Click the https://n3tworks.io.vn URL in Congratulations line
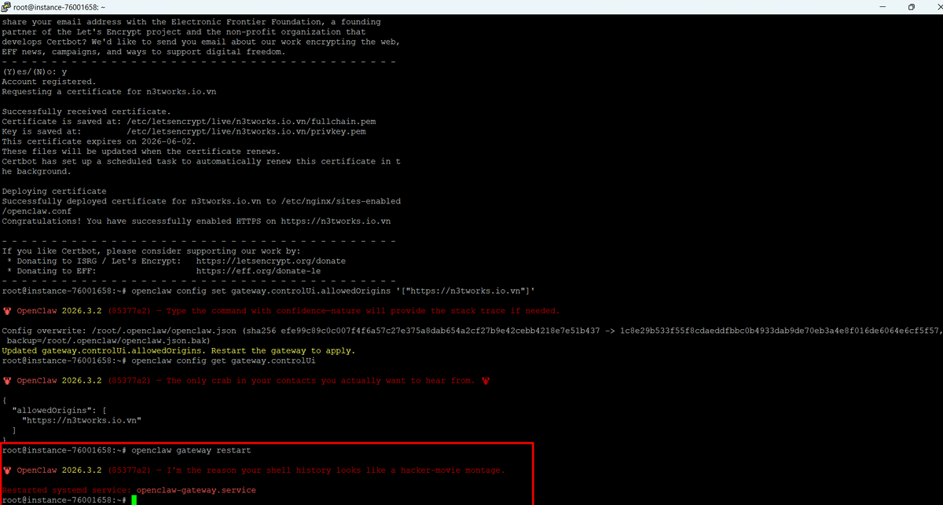This screenshot has height=505, width=943. pos(336,221)
